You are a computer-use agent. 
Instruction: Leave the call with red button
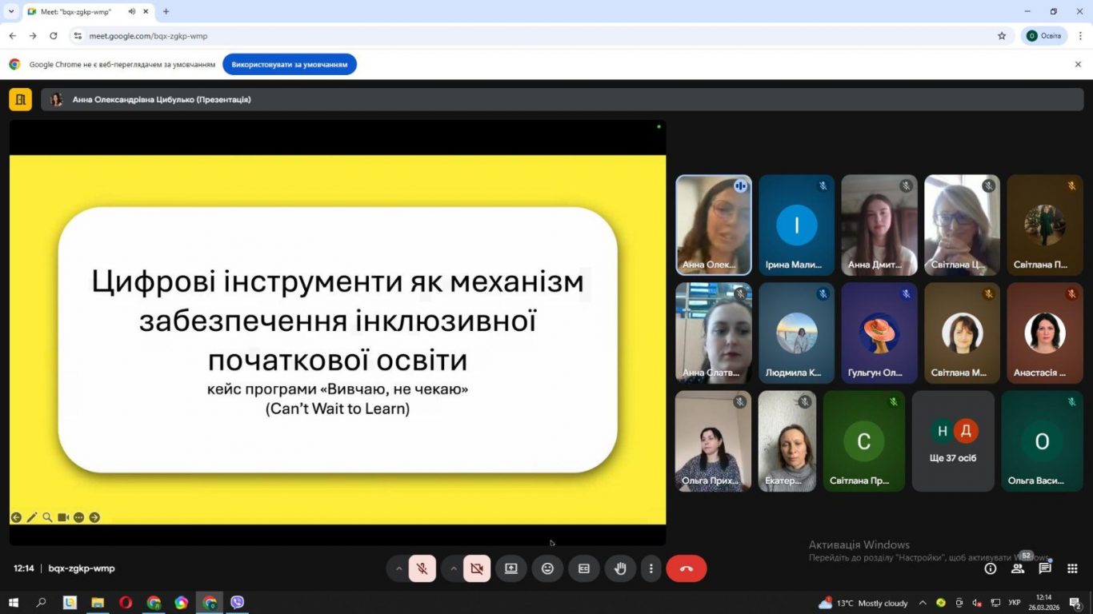pos(686,568)
